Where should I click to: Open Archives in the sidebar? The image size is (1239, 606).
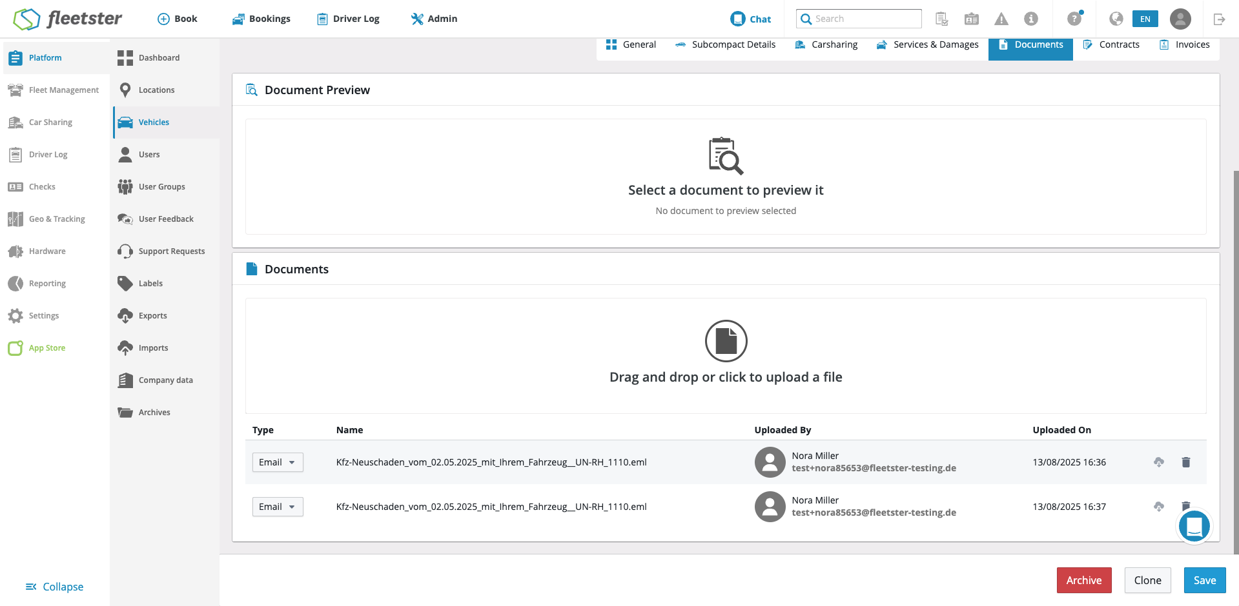click(166, 413)
